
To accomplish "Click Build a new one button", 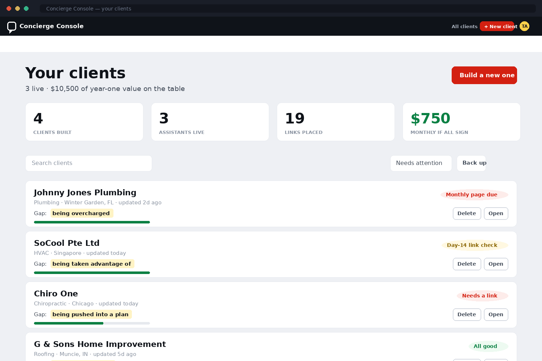I will pyautogui.click(x=484, y=75).
